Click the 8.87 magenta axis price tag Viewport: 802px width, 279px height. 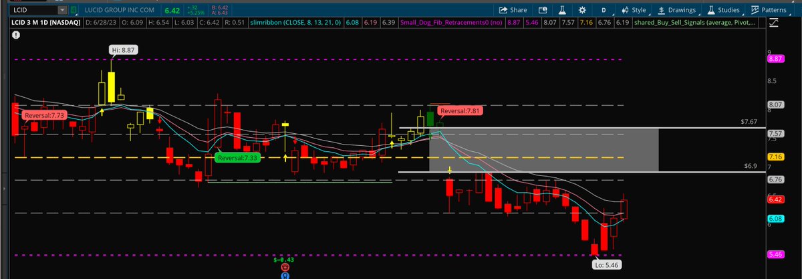tap(775, 59)
